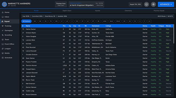Open the Team sidebar icon

pyautogui.click(x=3, y=40)
